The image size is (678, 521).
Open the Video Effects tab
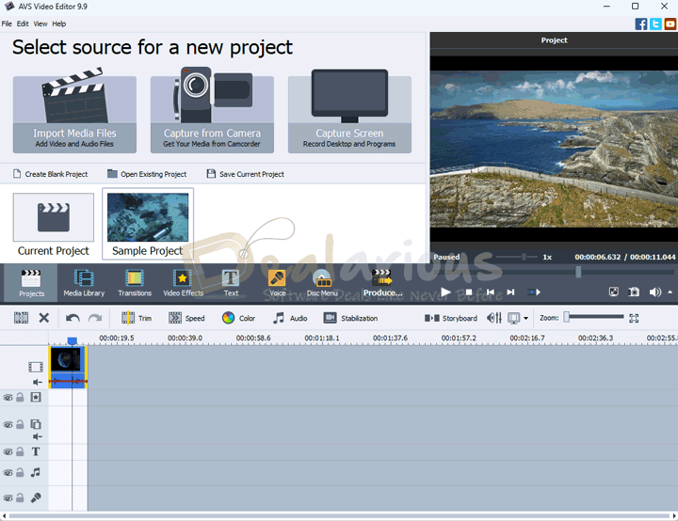(183, 283)
